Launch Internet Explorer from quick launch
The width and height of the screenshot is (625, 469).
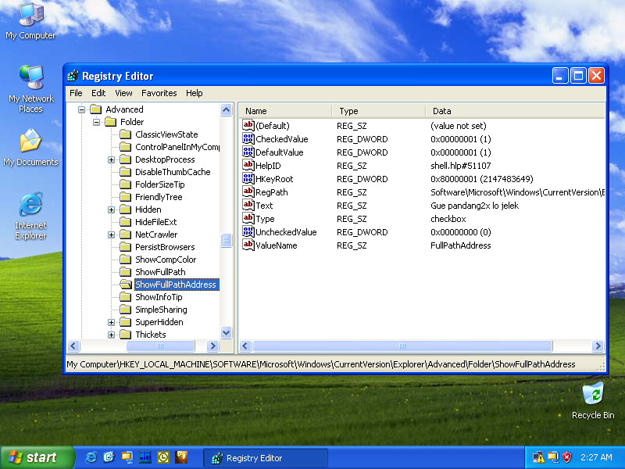click(91, 457)
